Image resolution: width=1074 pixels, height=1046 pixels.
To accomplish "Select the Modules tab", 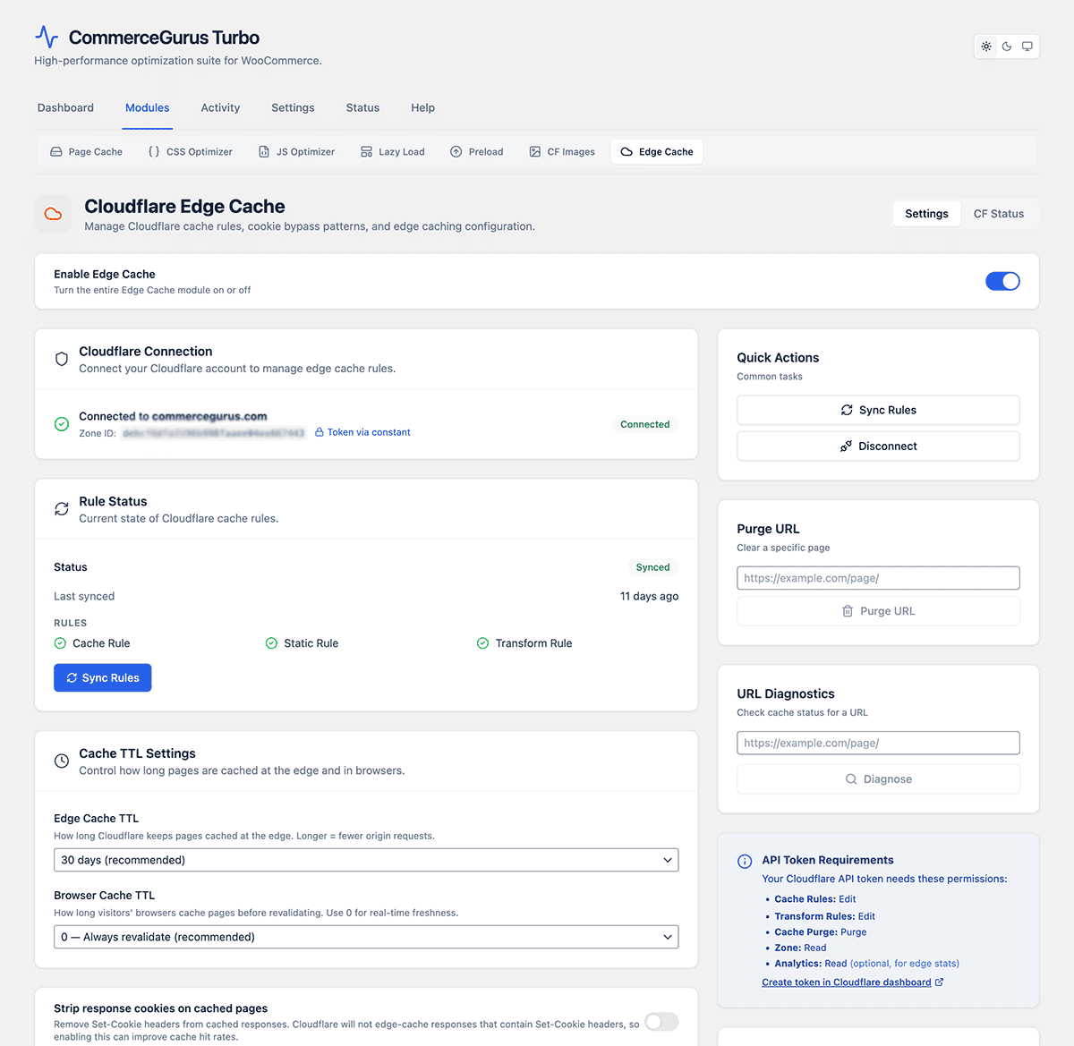I will [x=148, y=107].
